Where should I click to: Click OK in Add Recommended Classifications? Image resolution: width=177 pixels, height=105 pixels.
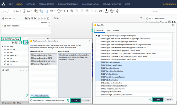(x=76, y=101)
